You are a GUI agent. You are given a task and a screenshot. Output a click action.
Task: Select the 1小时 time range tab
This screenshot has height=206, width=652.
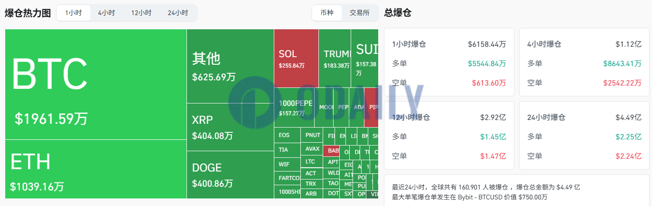[74, 13]
